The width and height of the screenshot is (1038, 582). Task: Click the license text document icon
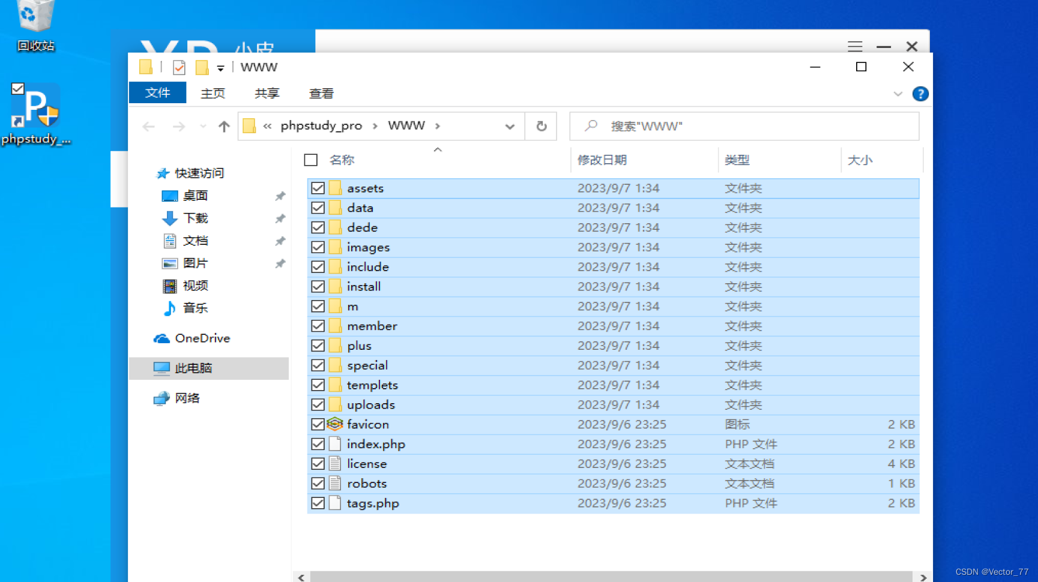tap(335, 464)
